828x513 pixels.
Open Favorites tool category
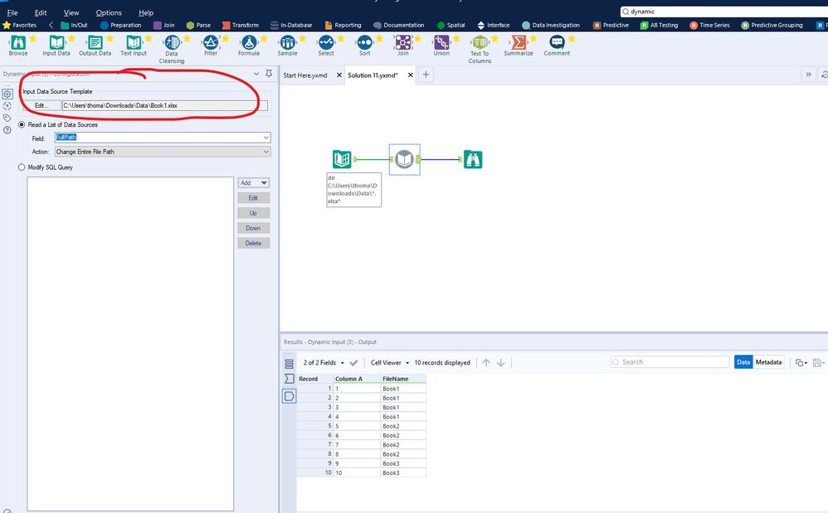click(20, 25)
